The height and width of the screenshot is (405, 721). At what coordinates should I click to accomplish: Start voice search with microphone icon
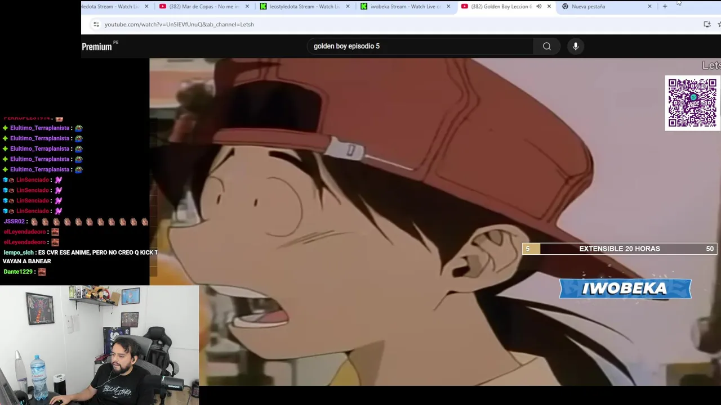(576, 46)
